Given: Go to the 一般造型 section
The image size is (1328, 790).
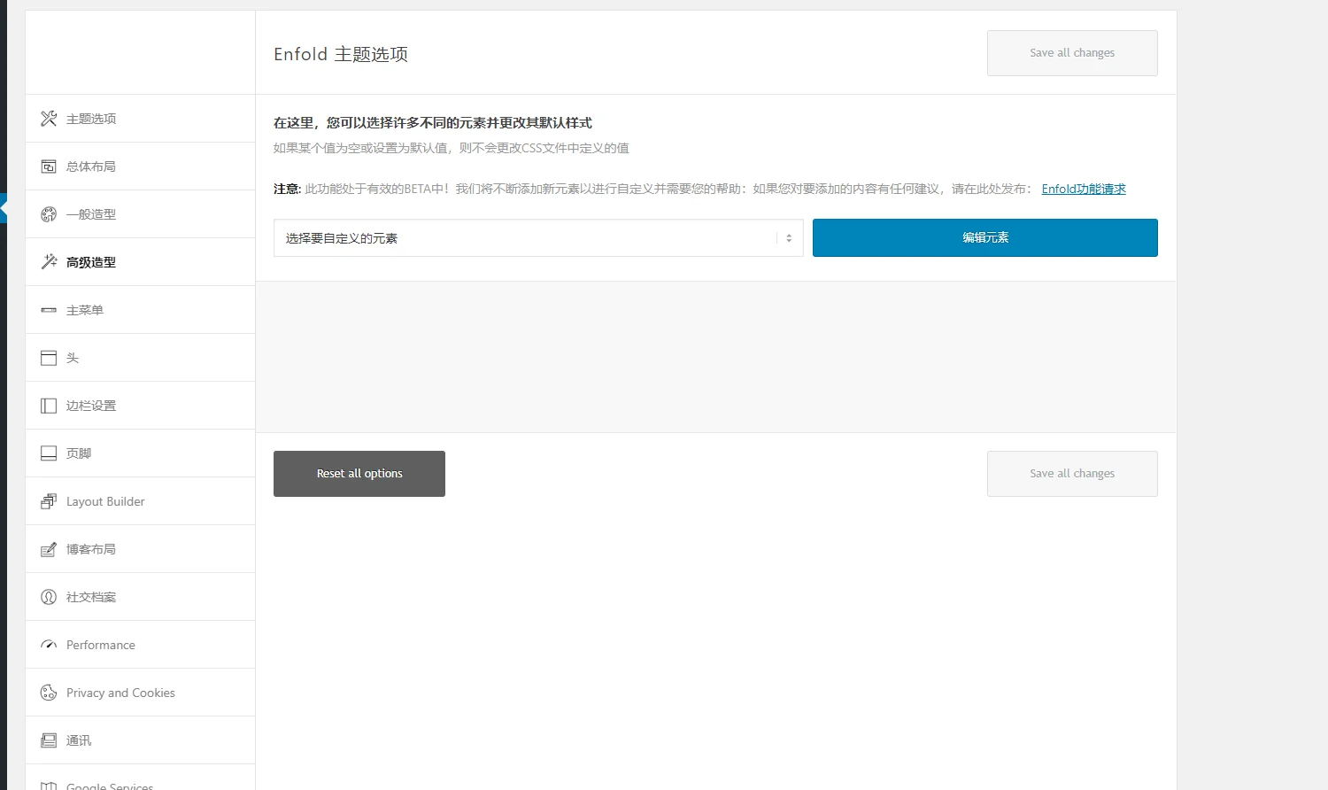Looking at the screenshot, I should [x=140, y=214].
